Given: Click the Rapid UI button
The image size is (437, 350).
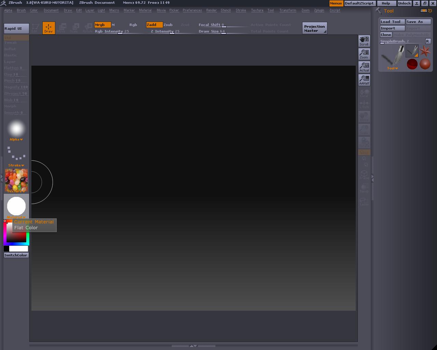Looking at the screenshot, I should point(16,28).
